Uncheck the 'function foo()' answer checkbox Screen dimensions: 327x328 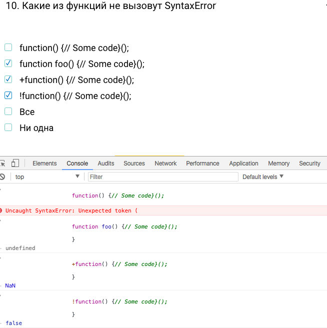point(8,63)
